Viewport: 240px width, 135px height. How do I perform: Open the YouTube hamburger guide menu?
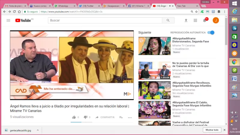[8, 20]
